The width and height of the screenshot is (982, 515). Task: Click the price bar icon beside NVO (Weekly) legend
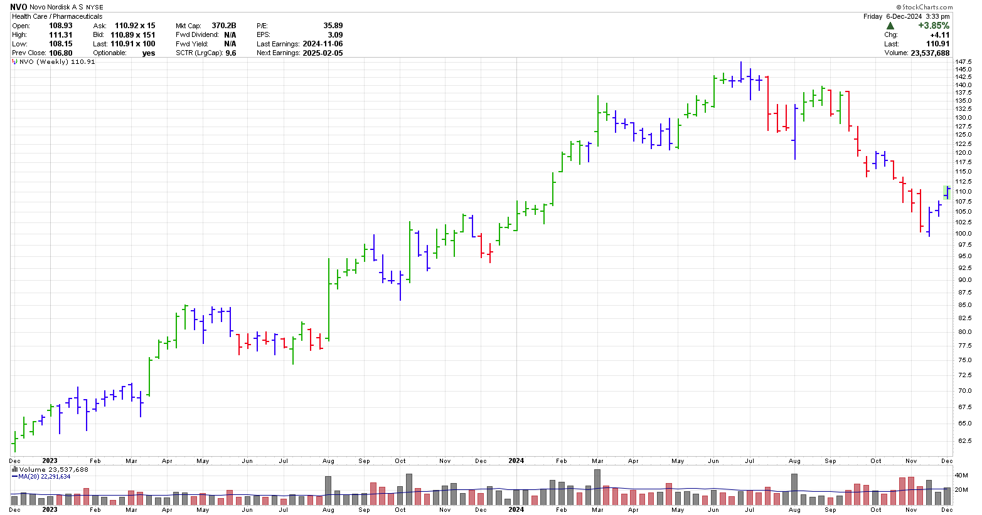(x=15, y=61)
